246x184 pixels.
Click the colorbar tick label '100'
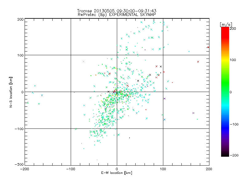[x=233, y=60]
